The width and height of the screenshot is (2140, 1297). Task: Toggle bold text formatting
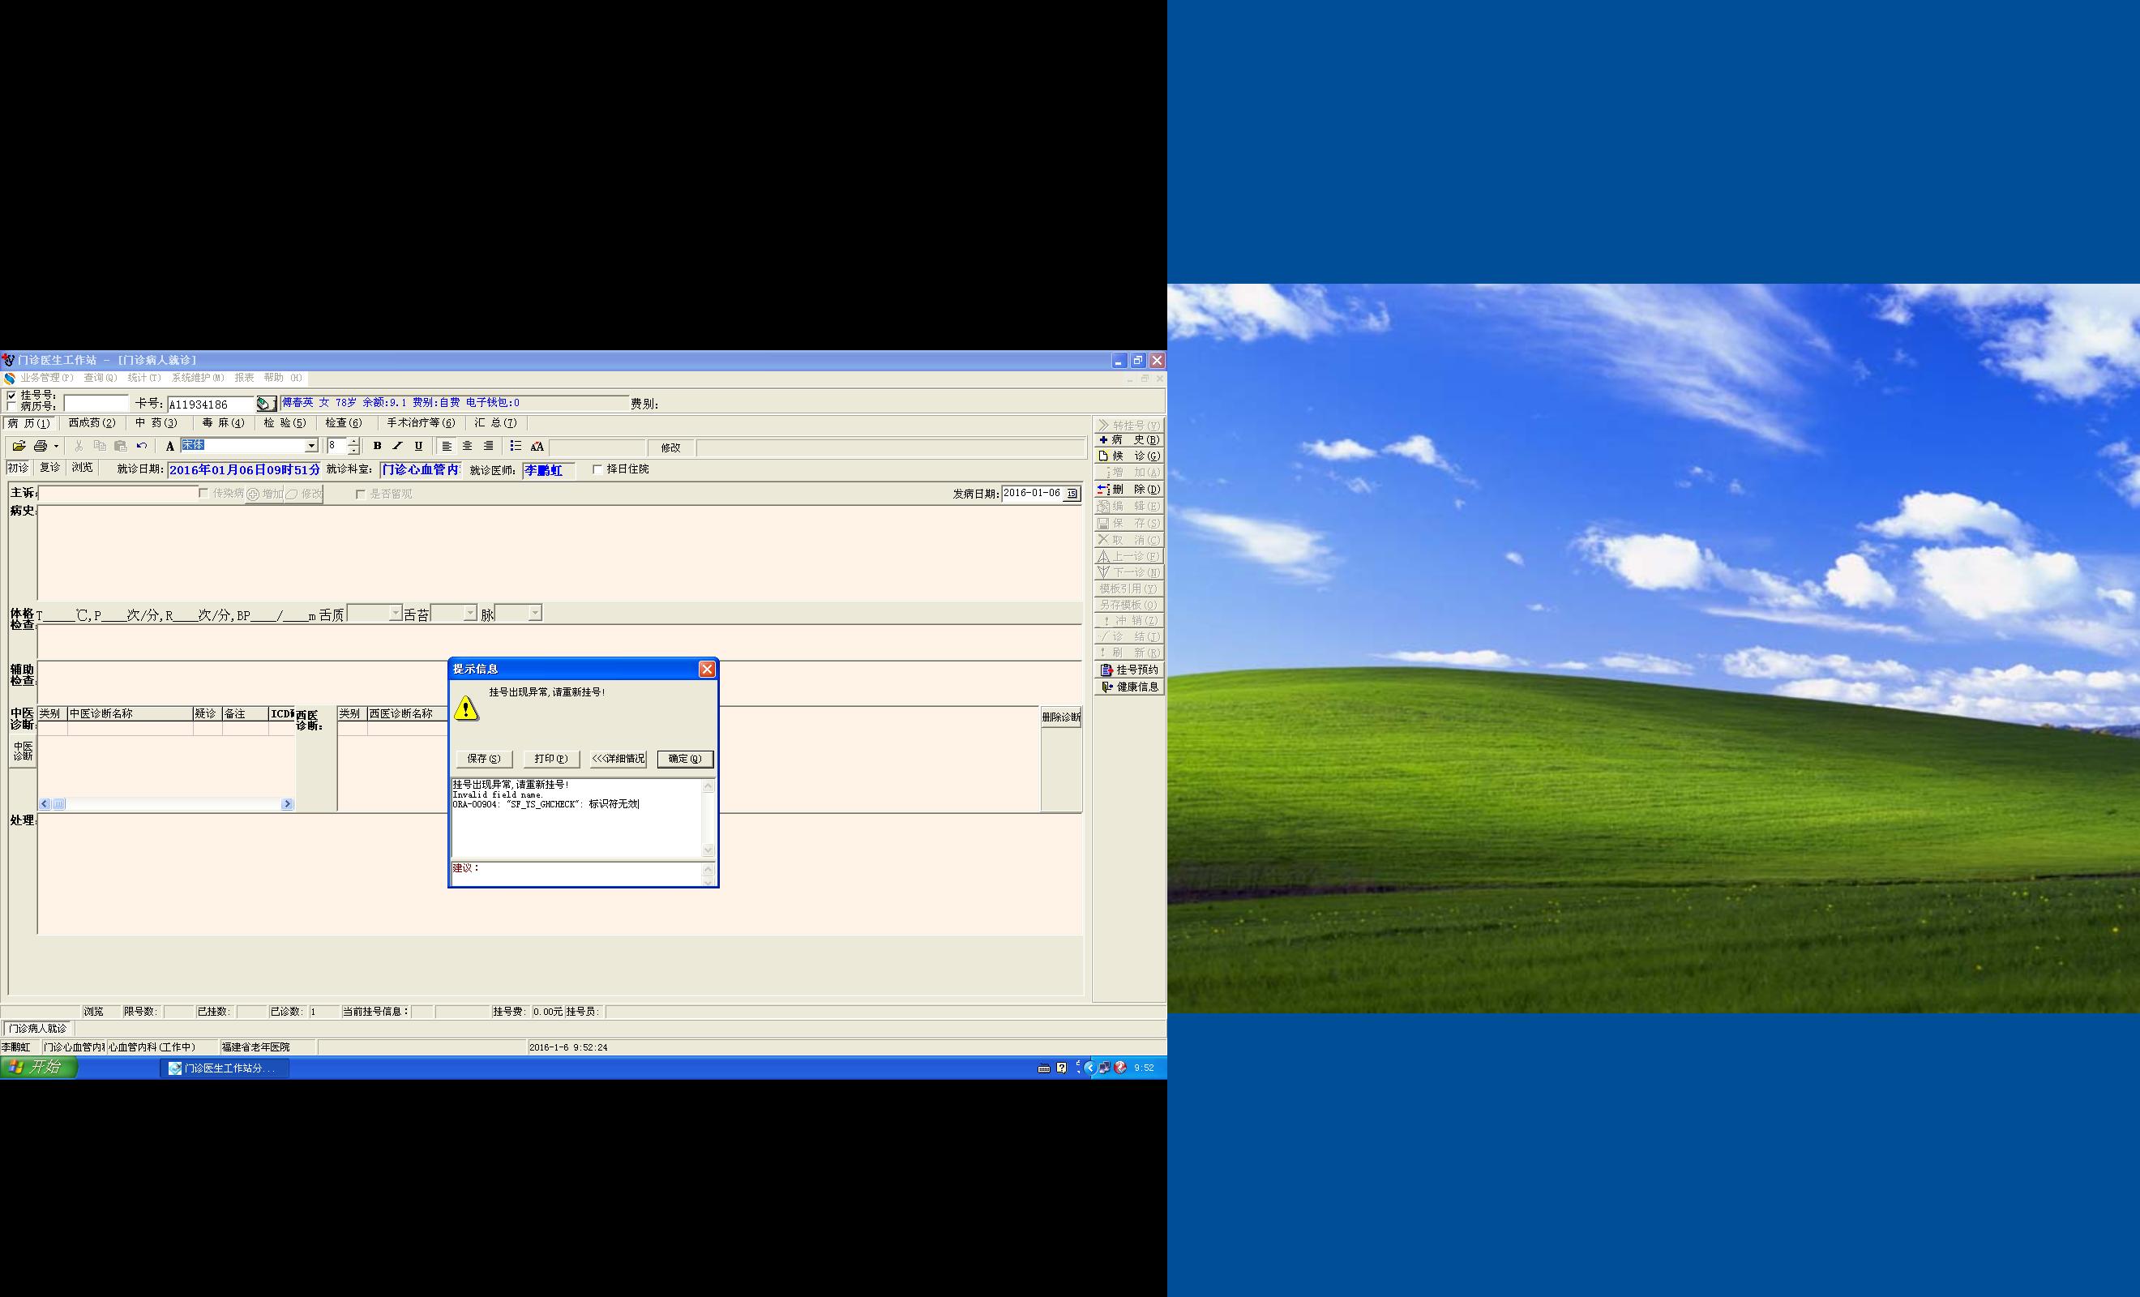tap(377, 446)
